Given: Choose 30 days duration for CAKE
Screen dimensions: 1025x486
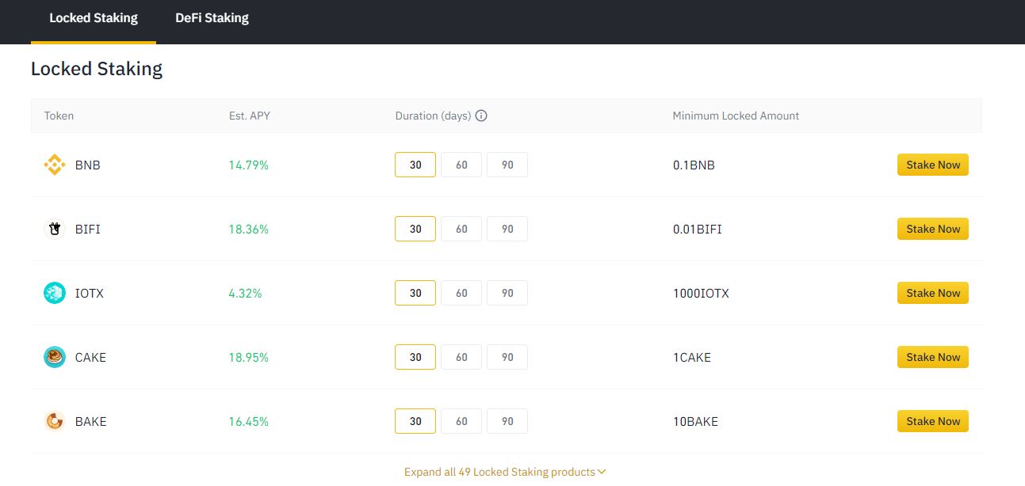Looking at the screenshot, I should point(415,357).
